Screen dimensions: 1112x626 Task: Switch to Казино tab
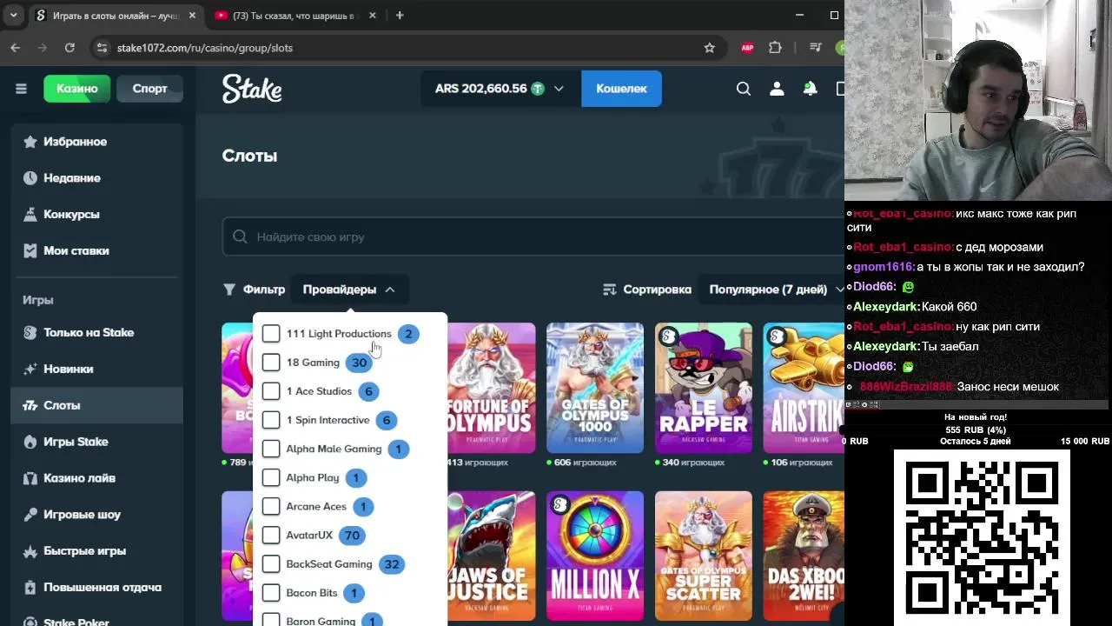click(77, 89)
